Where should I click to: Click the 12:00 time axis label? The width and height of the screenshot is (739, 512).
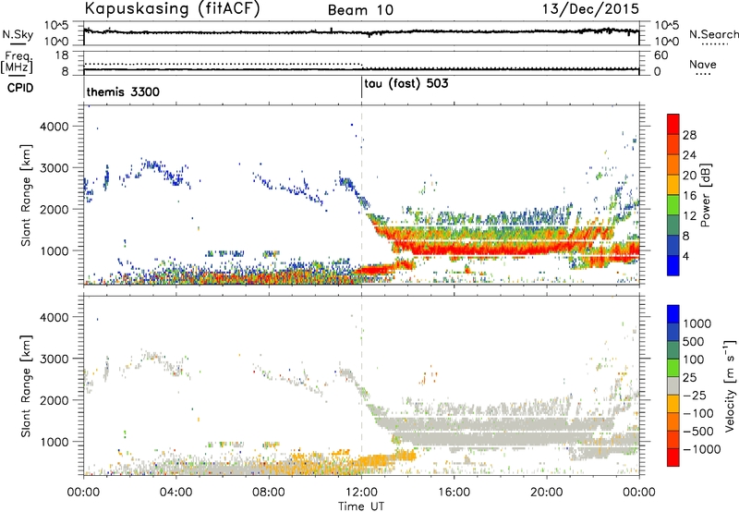(361, 493)
